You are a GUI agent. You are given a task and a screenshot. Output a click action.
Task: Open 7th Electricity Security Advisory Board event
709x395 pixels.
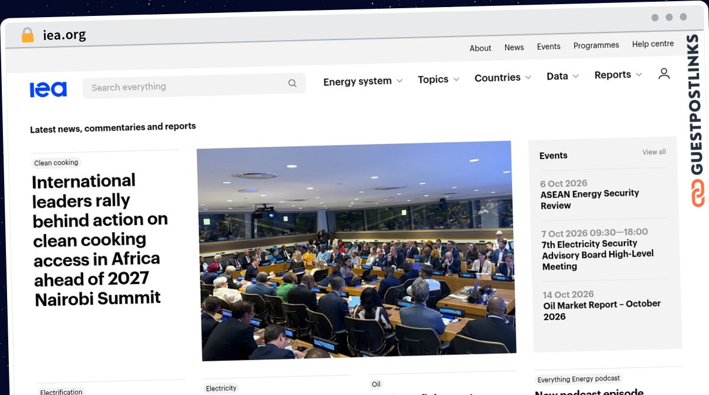point(598,255)
